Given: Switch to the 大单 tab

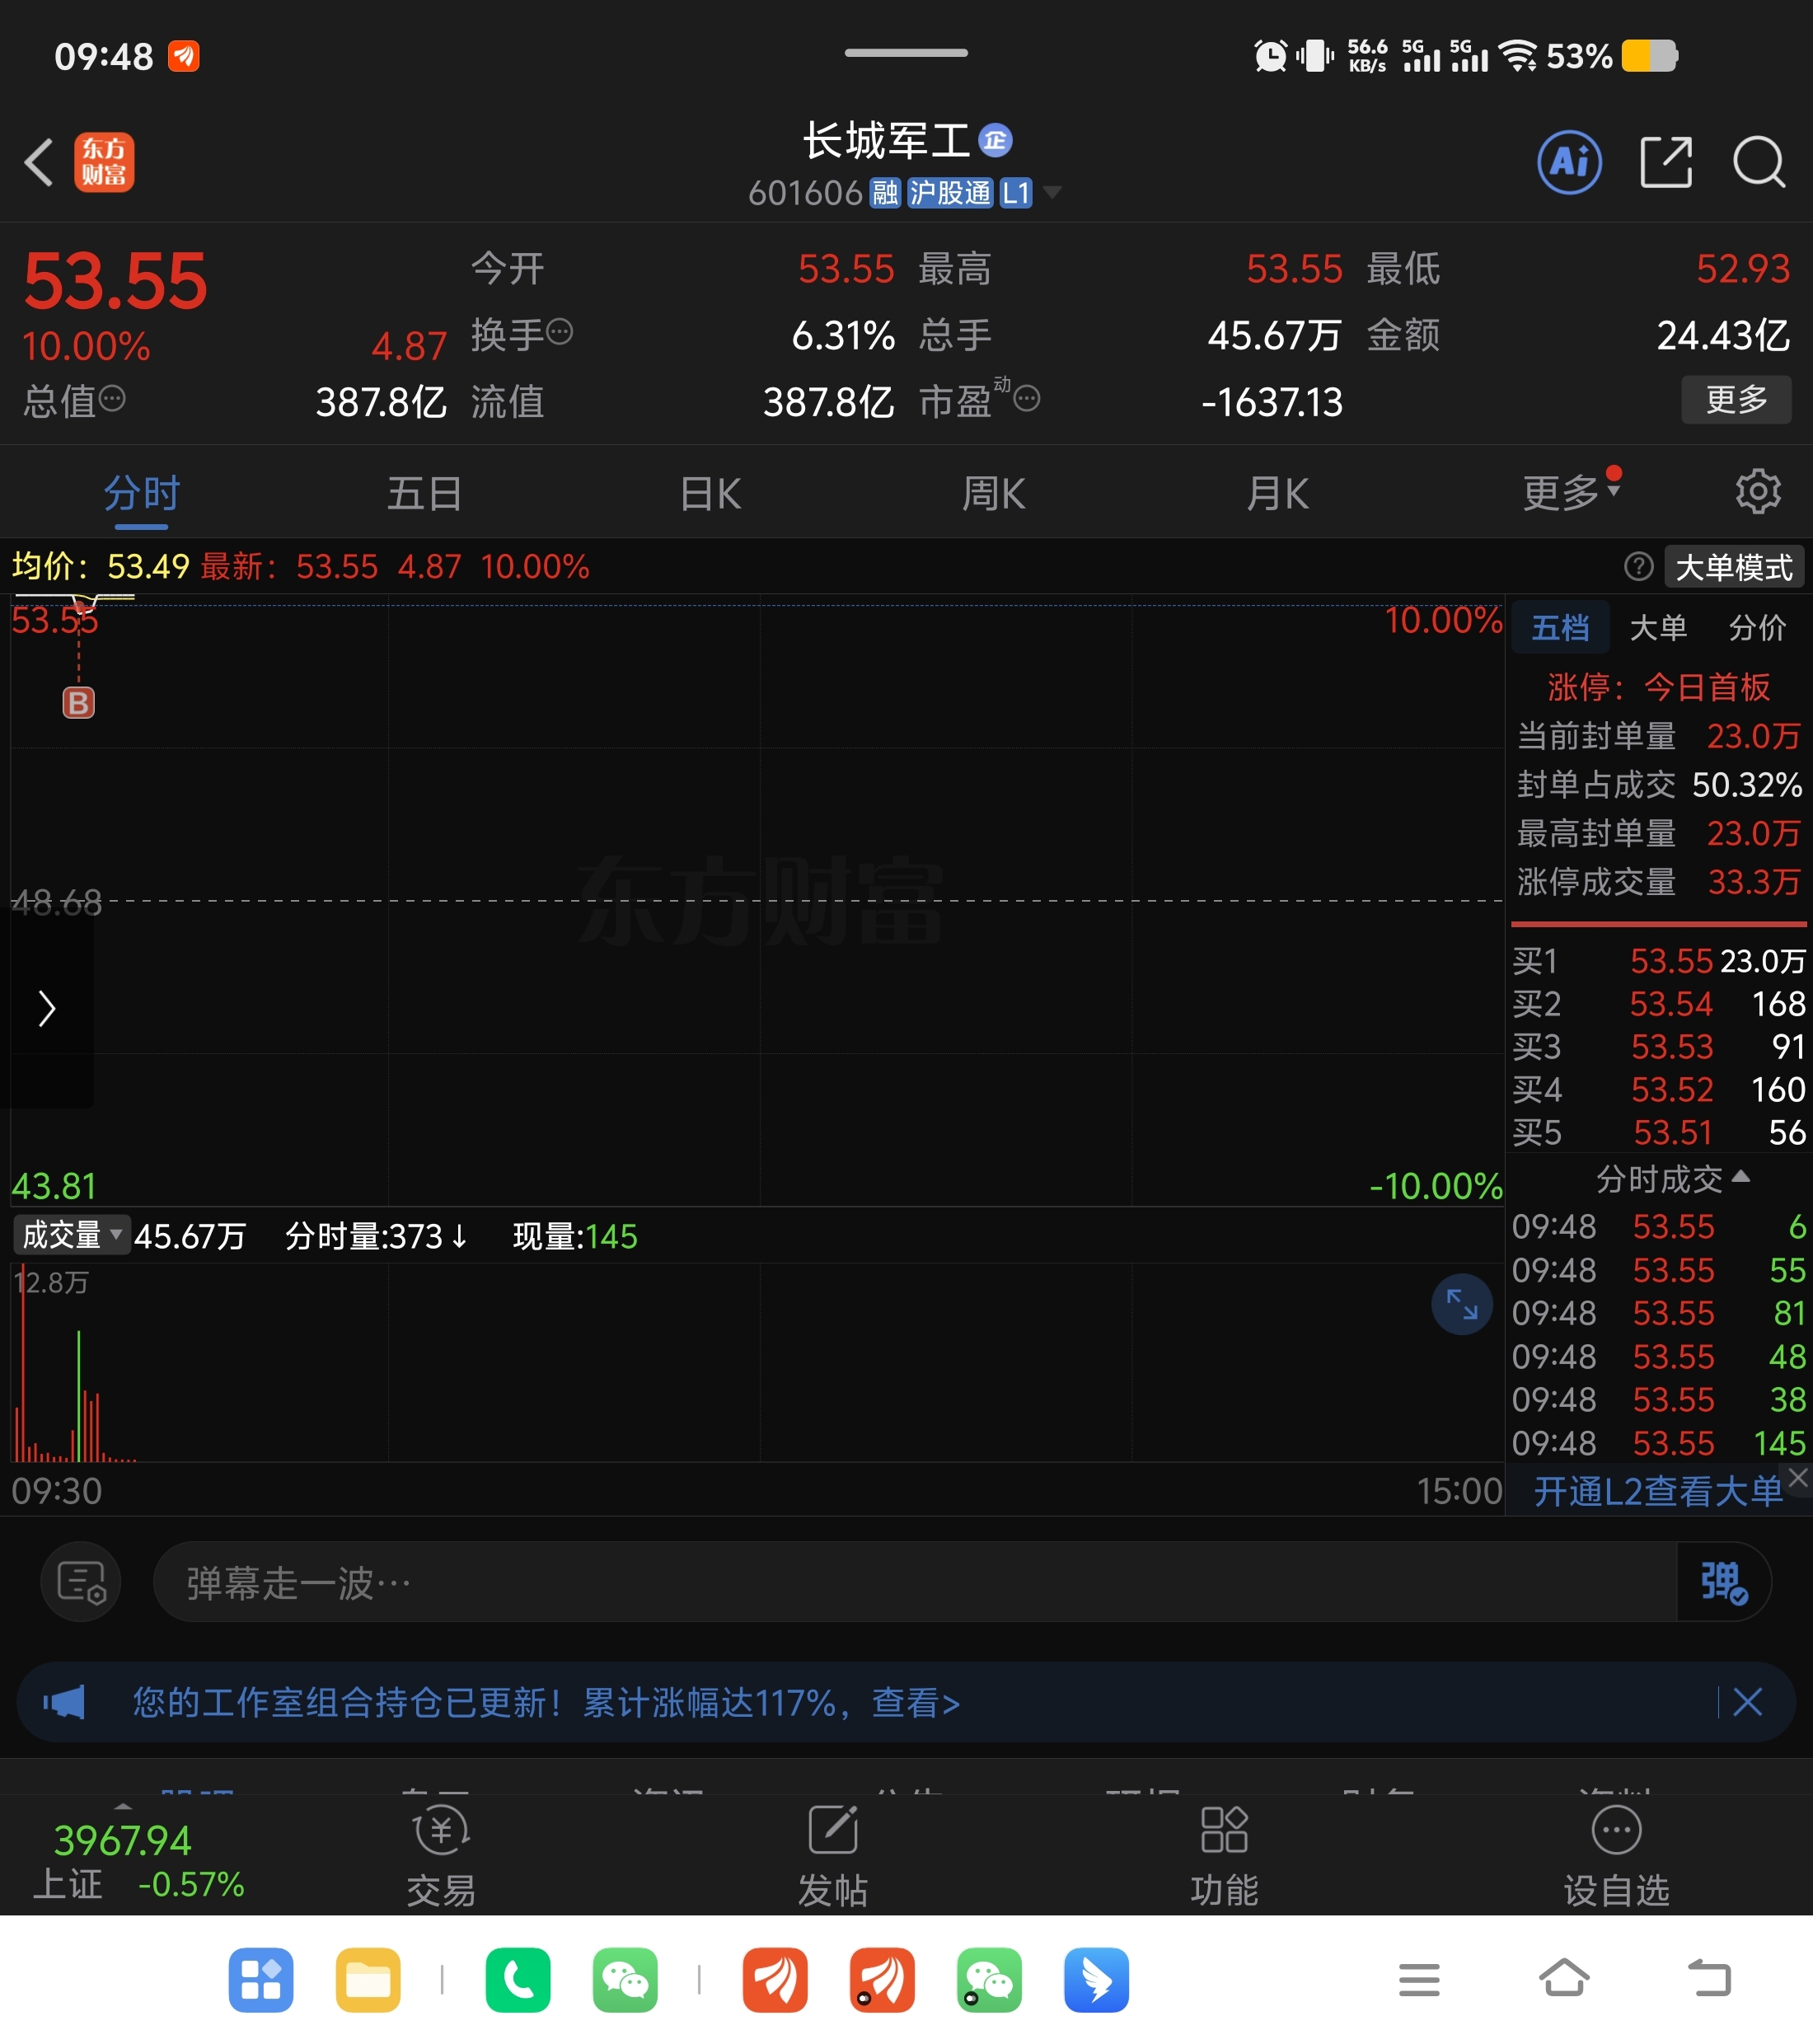Looking at the screenshot, I should coord(1658,628).
